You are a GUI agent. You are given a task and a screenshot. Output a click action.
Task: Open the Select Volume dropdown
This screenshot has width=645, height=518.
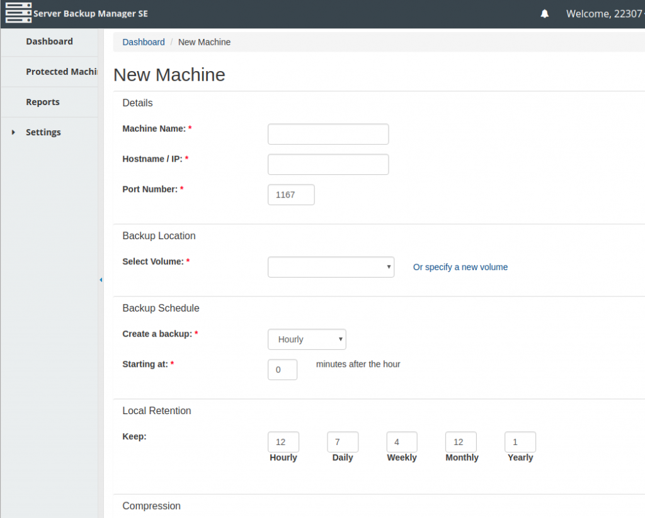click(x=331, y=267)
